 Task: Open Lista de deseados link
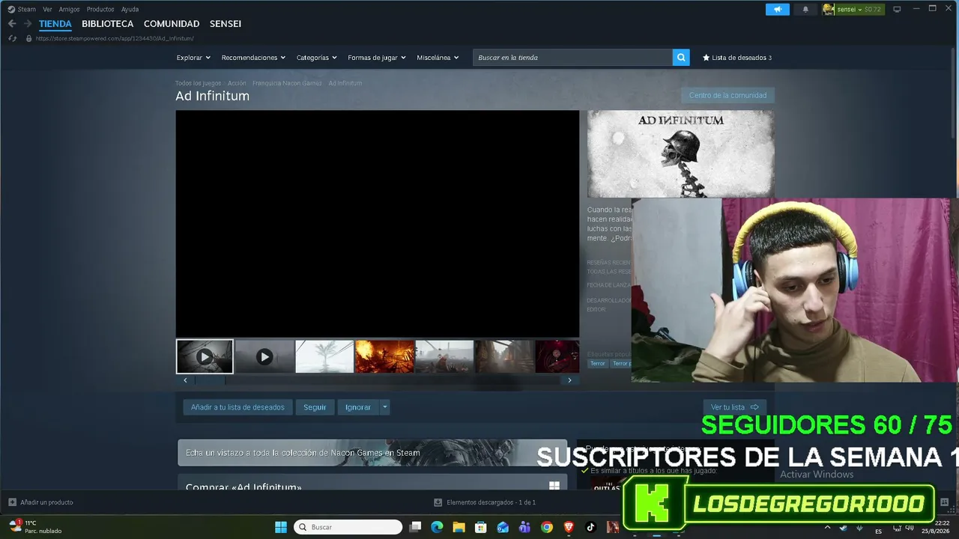click(736, 58)
